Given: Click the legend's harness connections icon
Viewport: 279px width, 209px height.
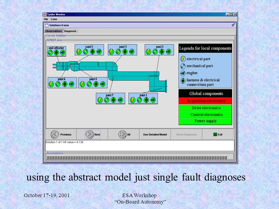Looking at the screenshot, I should tap(183, 81).
